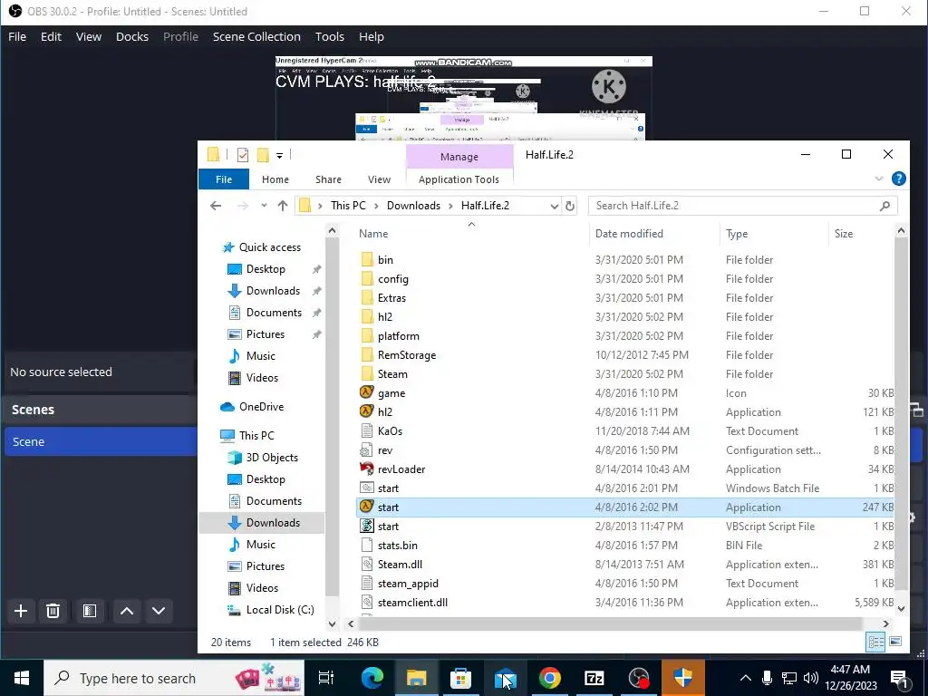Open Application Tools ribbon tab
Viewport: 928px width, 696px height.
click(x=459, y=179)
